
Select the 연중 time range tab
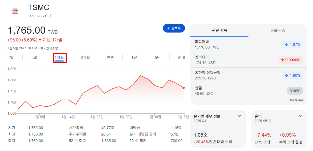pyautogui.click(x=110, y=57)
